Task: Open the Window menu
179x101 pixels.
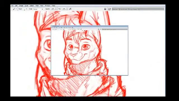Action: click(48, 6)
